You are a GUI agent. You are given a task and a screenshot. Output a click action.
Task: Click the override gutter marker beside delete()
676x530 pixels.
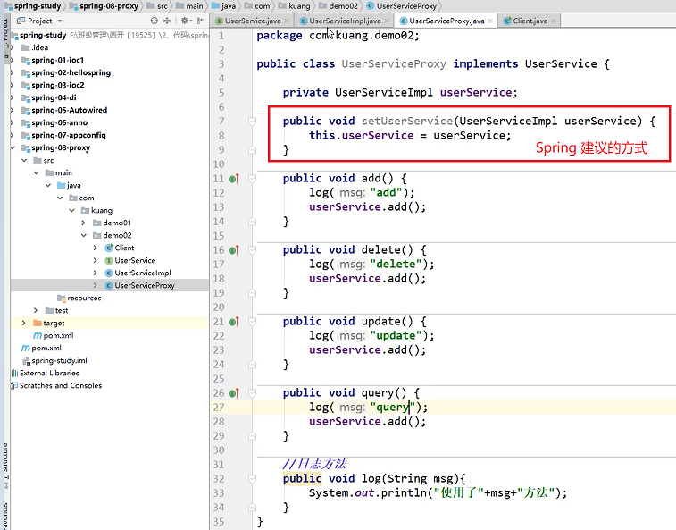(x=234, y=250)
